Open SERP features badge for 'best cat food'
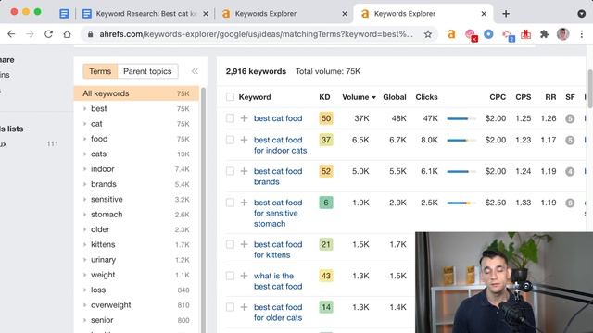Viewport: 593px width, 333px height. point(570,118)
